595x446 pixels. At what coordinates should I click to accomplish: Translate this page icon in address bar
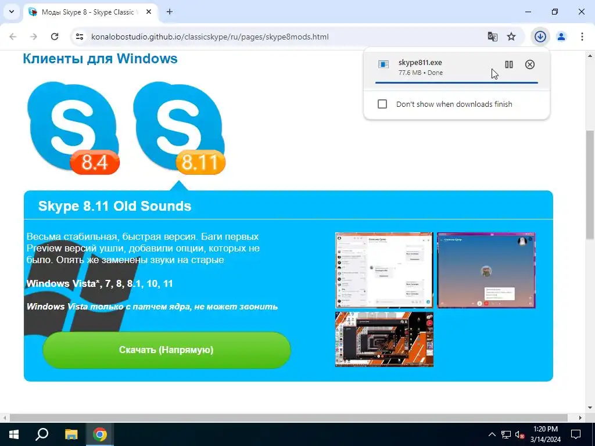492,37
